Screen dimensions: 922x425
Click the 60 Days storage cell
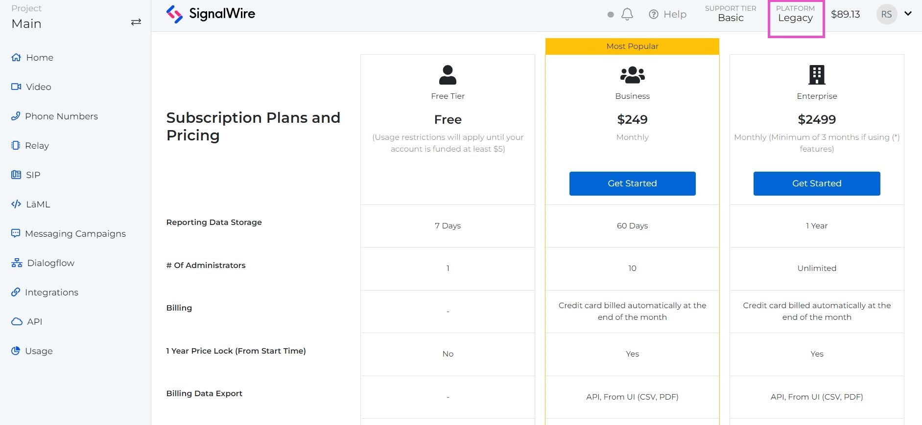(x=632, y=225)
